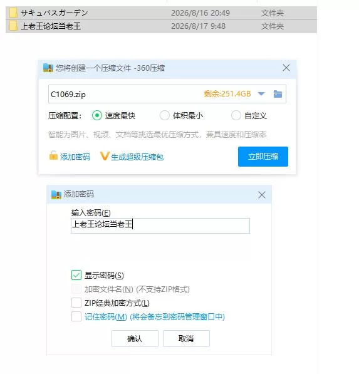Tick the 记住密码 checkbox
This screenshot has width=359, height=374.
coord(76,316)
